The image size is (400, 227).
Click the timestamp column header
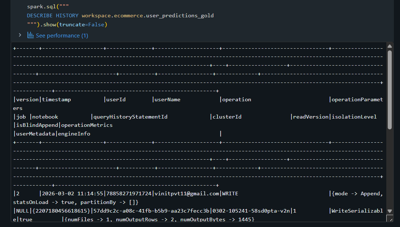point(56,99)
